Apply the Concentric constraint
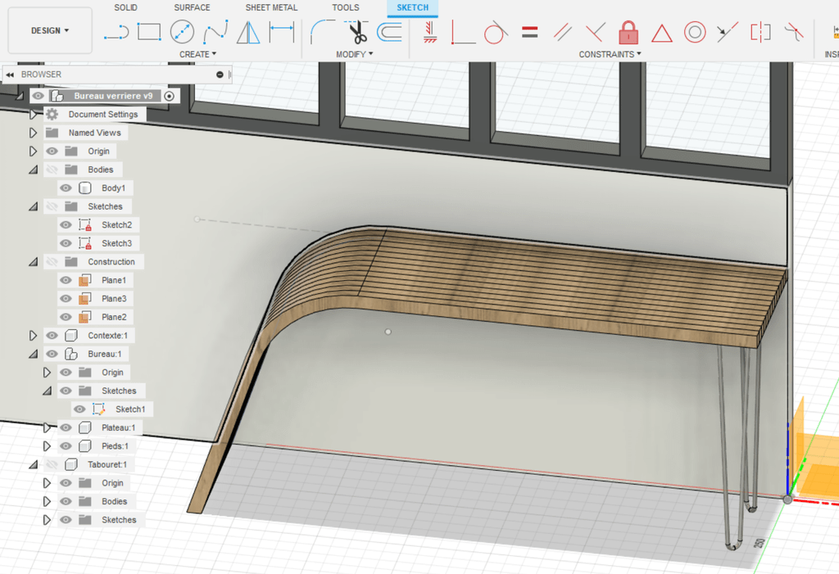Image resolution: width=839 pixels, height=574 pixels. tap(695, 32)
